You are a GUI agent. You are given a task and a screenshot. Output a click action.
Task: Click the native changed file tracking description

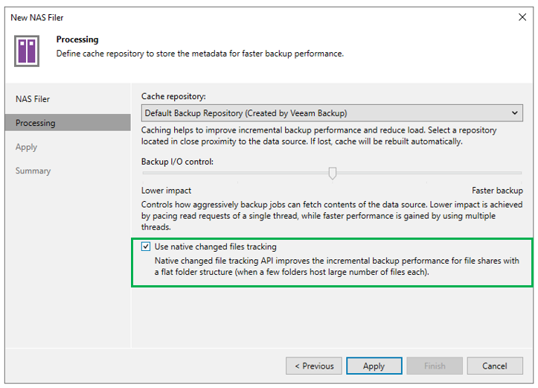click(x=336, y=267)
